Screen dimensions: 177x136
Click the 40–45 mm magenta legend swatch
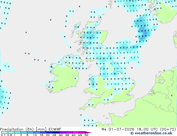point(76,132)
